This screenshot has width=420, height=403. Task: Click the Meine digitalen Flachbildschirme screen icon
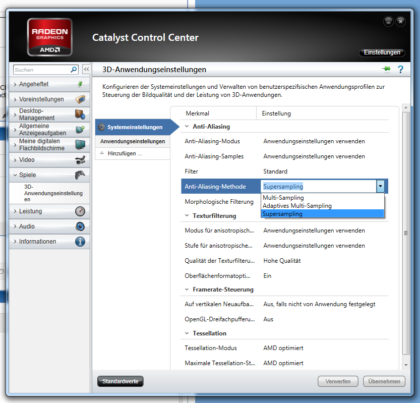click(x=80, y=144)
